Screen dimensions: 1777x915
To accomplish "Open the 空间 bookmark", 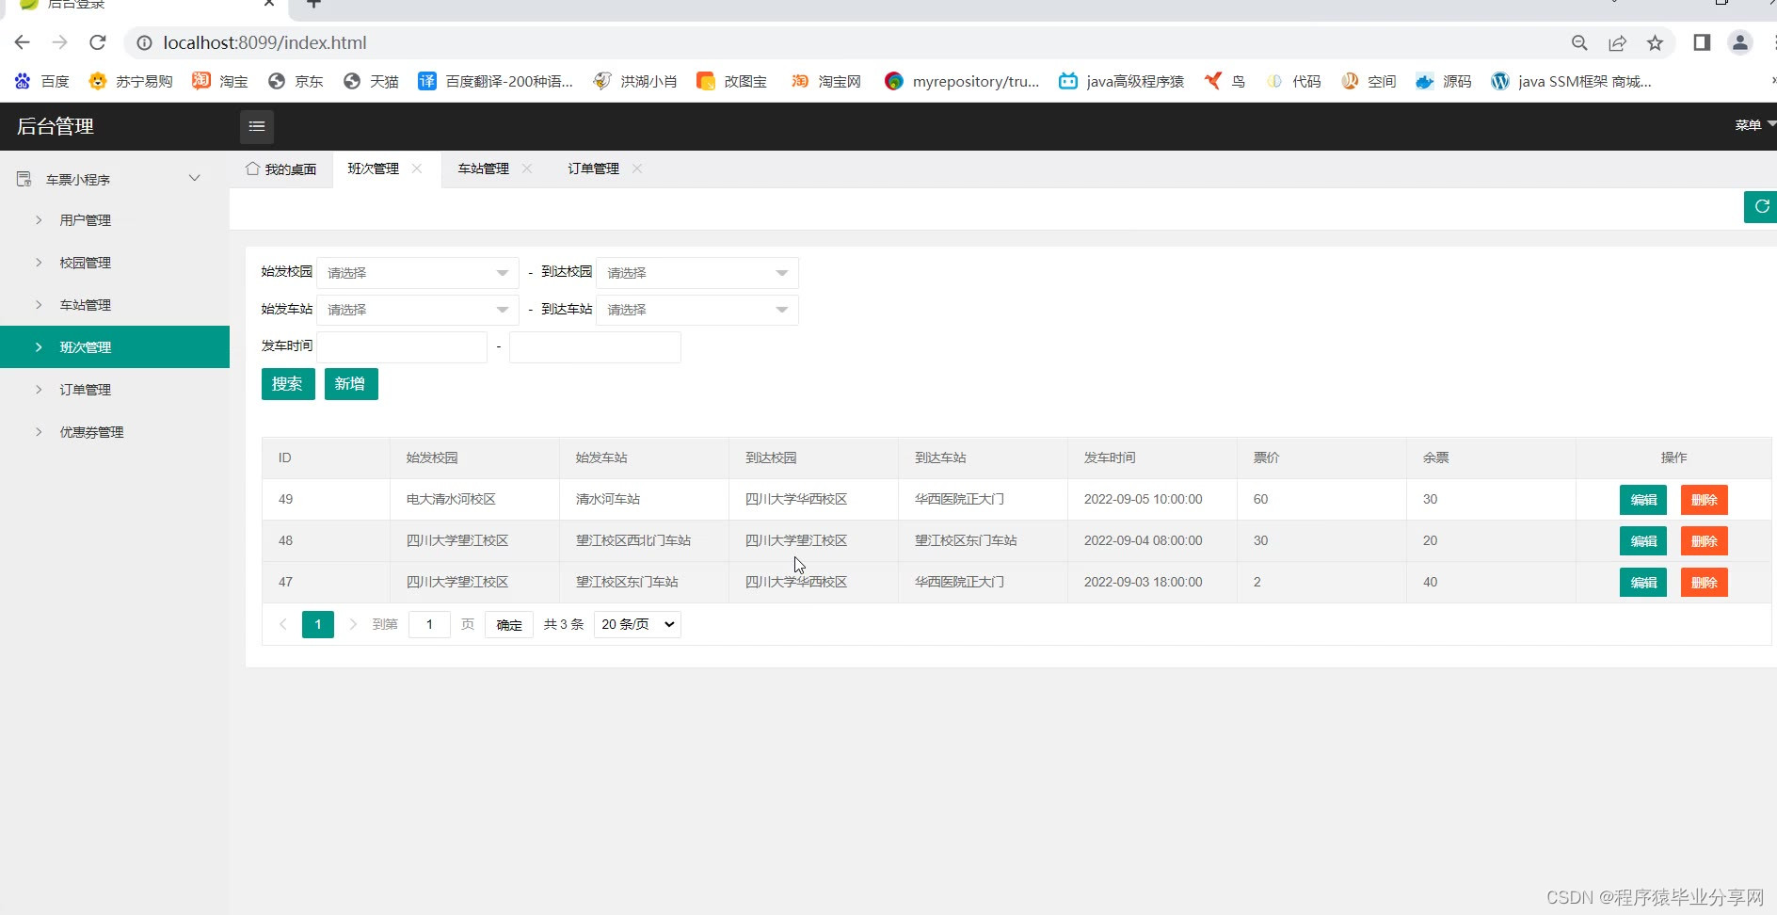I will (1369, 81).
